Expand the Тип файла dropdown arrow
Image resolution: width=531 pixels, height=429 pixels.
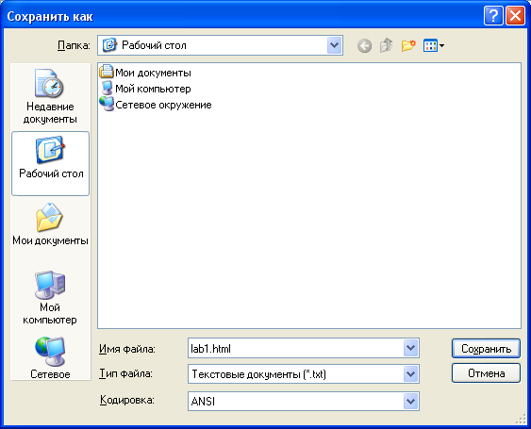pyautogui.click(x=411, y=374)
